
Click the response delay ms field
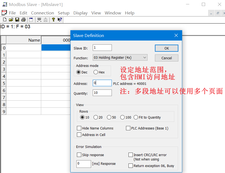pyautogui.click(x=84, y=164)
